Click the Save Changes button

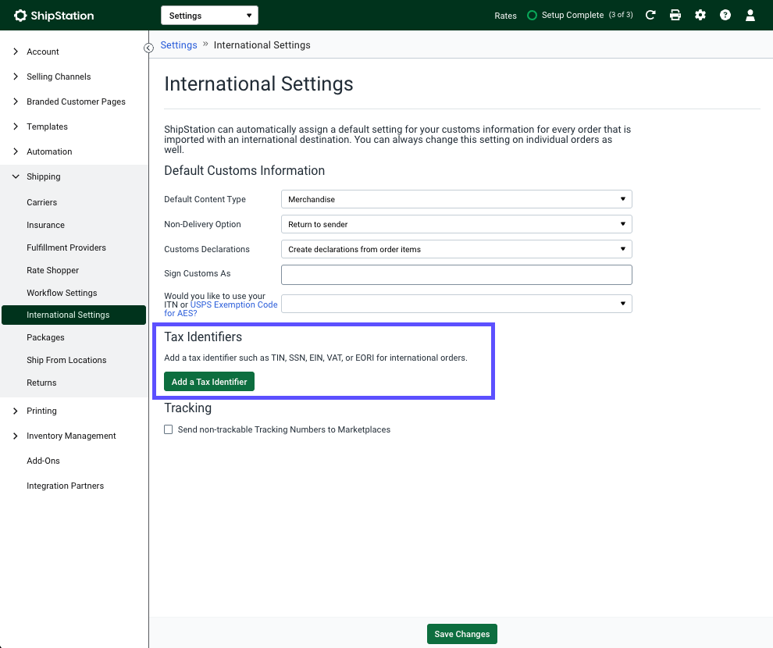462,634
